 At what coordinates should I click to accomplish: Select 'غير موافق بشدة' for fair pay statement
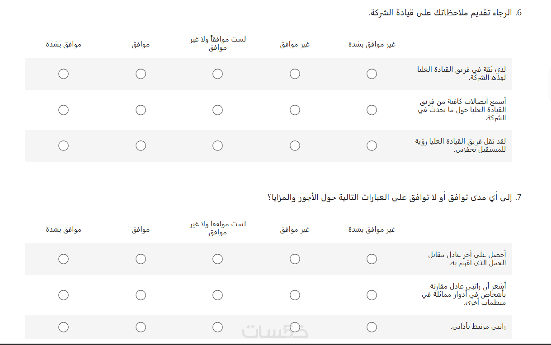[372, 259]
